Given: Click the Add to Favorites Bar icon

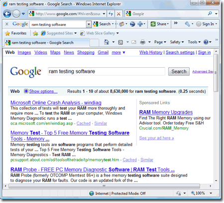Looking at the screenshot, I should (x=35, y=33).
